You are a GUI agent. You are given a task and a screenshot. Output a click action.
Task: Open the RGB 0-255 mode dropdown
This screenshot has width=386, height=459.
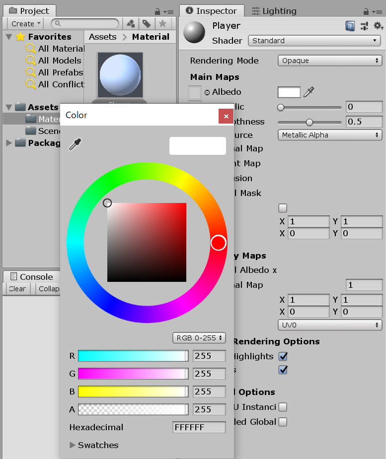(x=199, y=338)
